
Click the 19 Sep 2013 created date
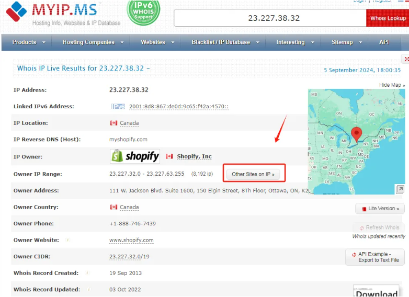coord(126,273)
